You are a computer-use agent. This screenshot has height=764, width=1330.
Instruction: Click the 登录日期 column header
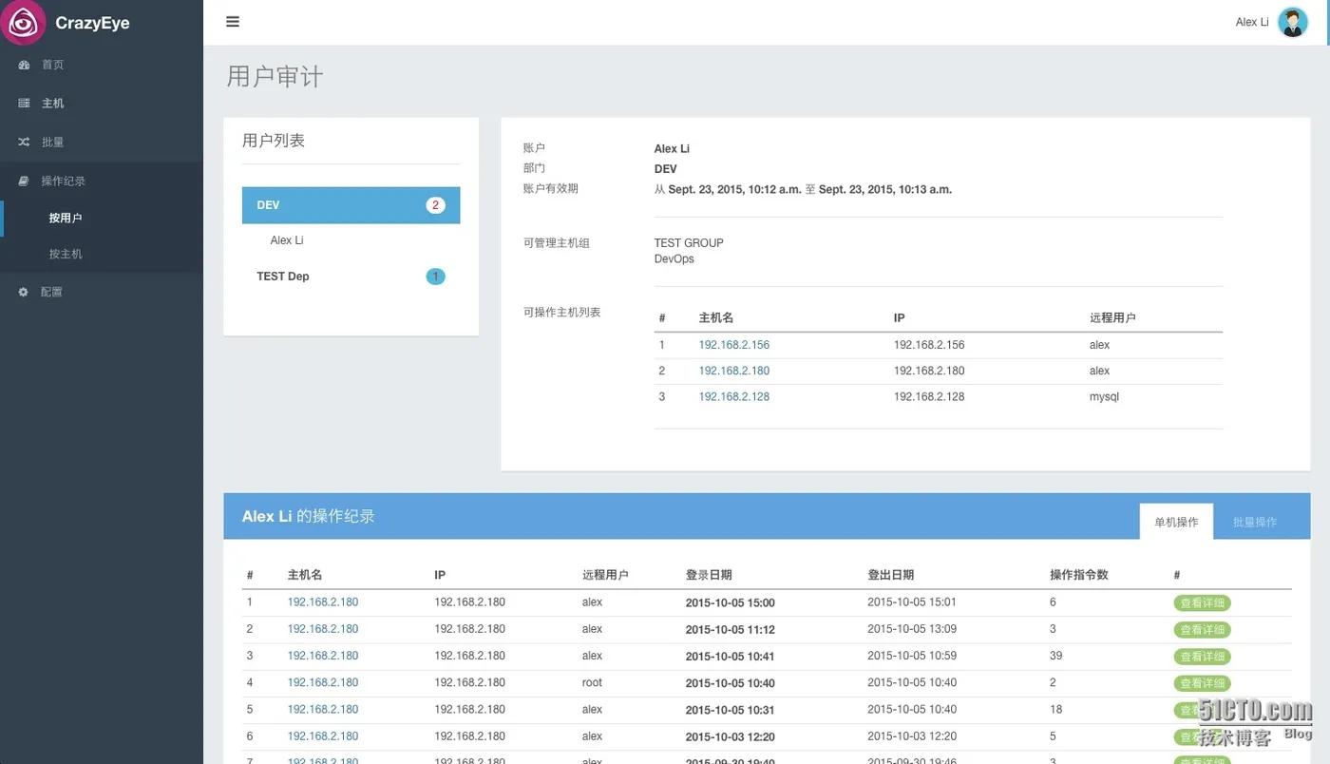click(x=709, y=575)
